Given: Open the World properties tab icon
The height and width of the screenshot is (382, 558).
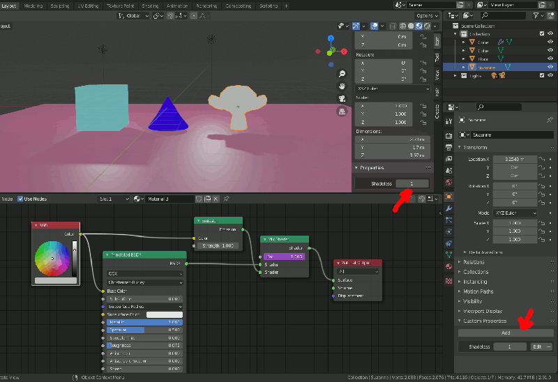Looking at the screenshot, I should pyautogui.click(x=448, y=183).
